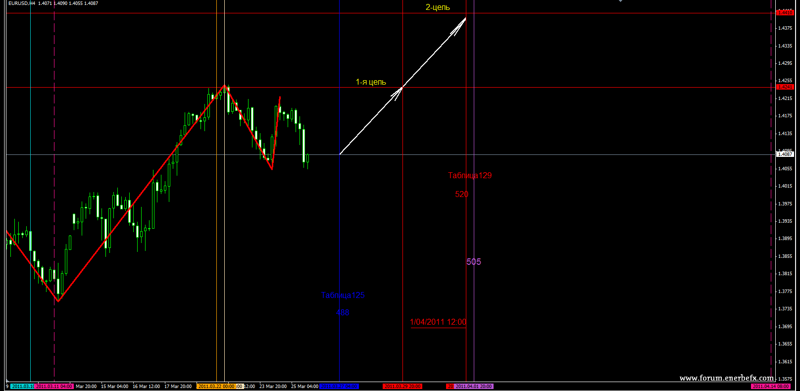Click the arrowhead at the 1-я цель level
The image size is (800, 391).
coord(399,91)
